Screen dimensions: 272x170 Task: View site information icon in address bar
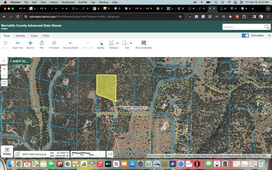(x=26, y=17)
